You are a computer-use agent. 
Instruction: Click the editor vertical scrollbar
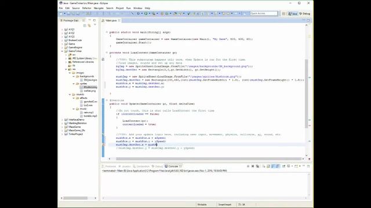coord(307,93)
